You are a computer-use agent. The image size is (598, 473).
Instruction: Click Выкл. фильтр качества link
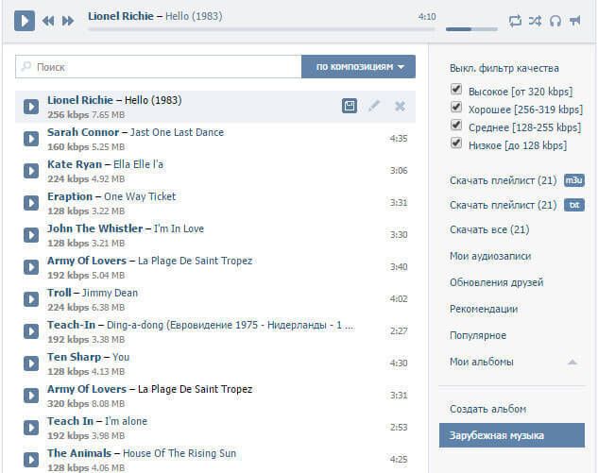point(504,68)
